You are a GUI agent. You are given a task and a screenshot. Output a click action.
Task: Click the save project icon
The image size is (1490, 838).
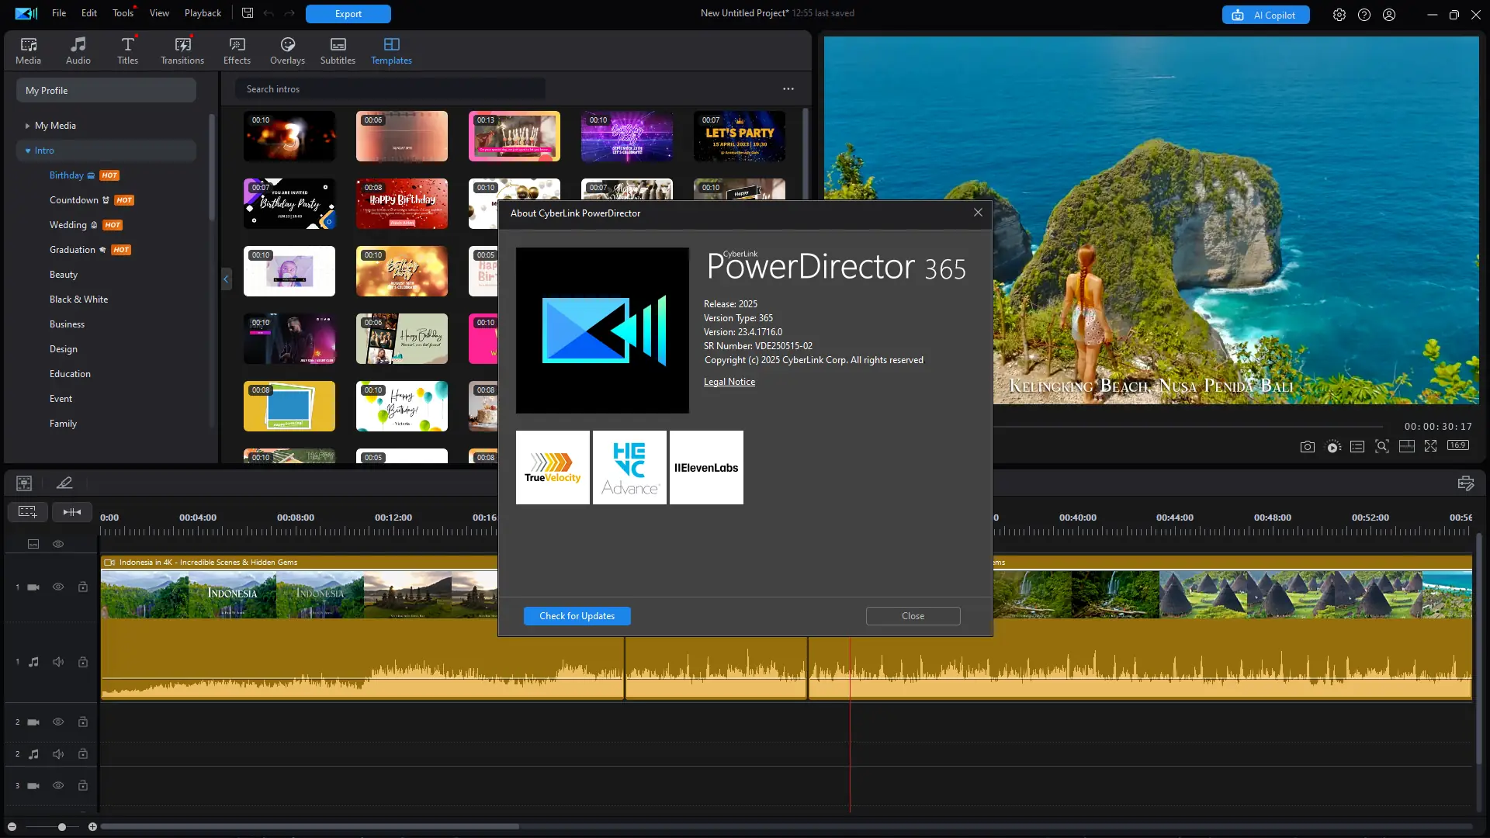247,13
